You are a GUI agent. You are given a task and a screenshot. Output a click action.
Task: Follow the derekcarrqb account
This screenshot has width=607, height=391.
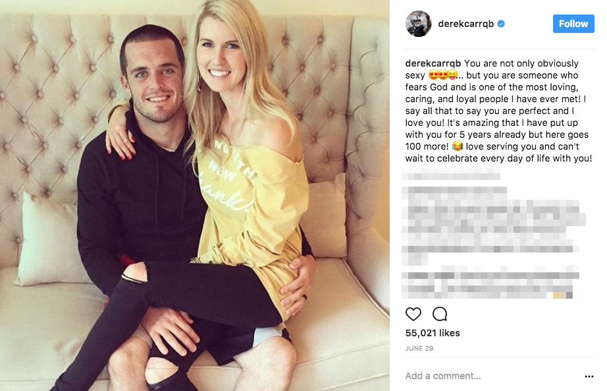point(573,24)
